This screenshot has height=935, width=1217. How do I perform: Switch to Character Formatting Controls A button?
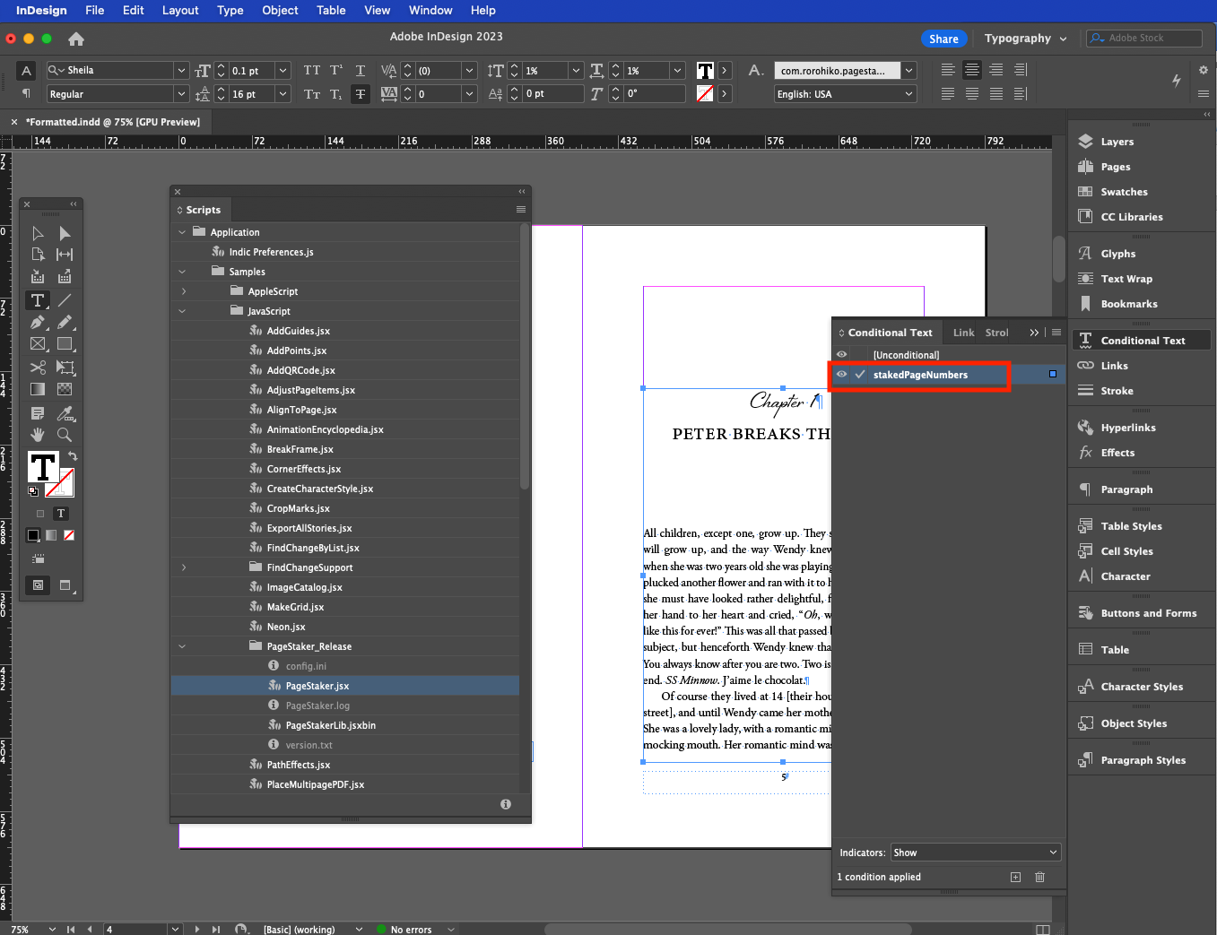point(26,71)
